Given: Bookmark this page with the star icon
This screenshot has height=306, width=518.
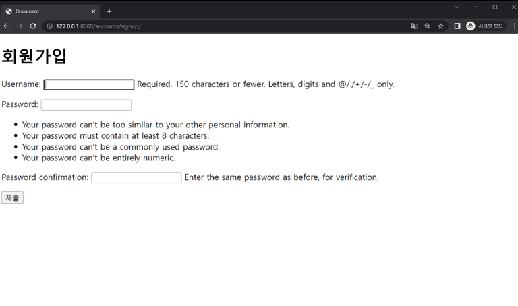Looking at the screenshot, I should [x=440, y=26].
